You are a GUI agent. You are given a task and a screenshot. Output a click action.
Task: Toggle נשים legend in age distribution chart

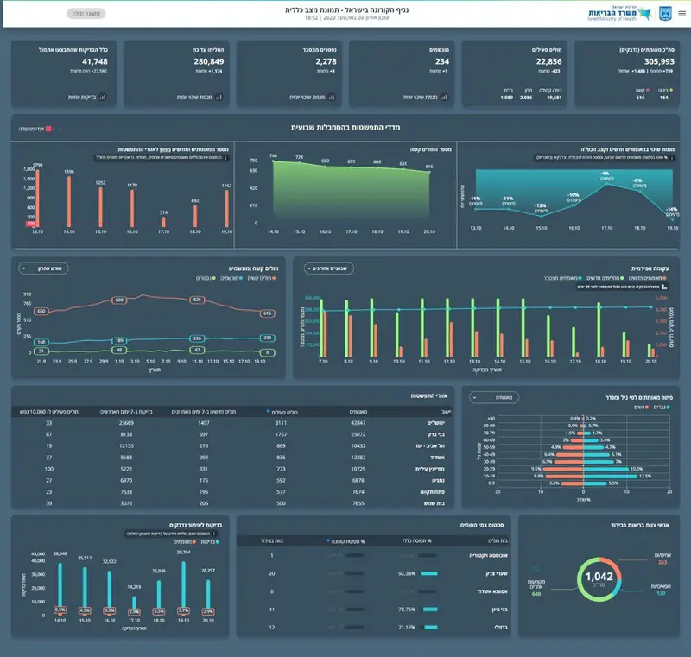(x=641, y=407)
